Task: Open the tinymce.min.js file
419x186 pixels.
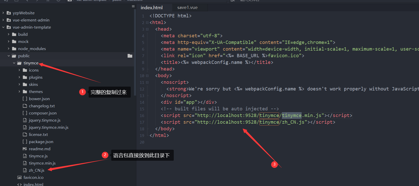Action: 42,163
